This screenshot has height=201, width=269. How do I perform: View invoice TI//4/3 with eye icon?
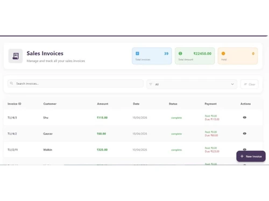pos(244,117)
